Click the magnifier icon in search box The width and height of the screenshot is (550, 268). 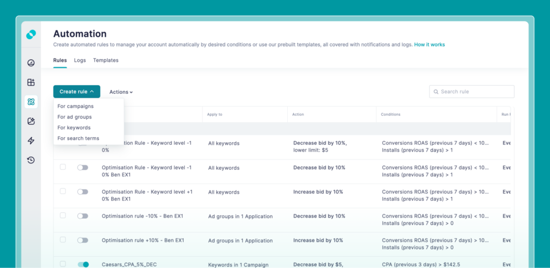click(436, 92)
